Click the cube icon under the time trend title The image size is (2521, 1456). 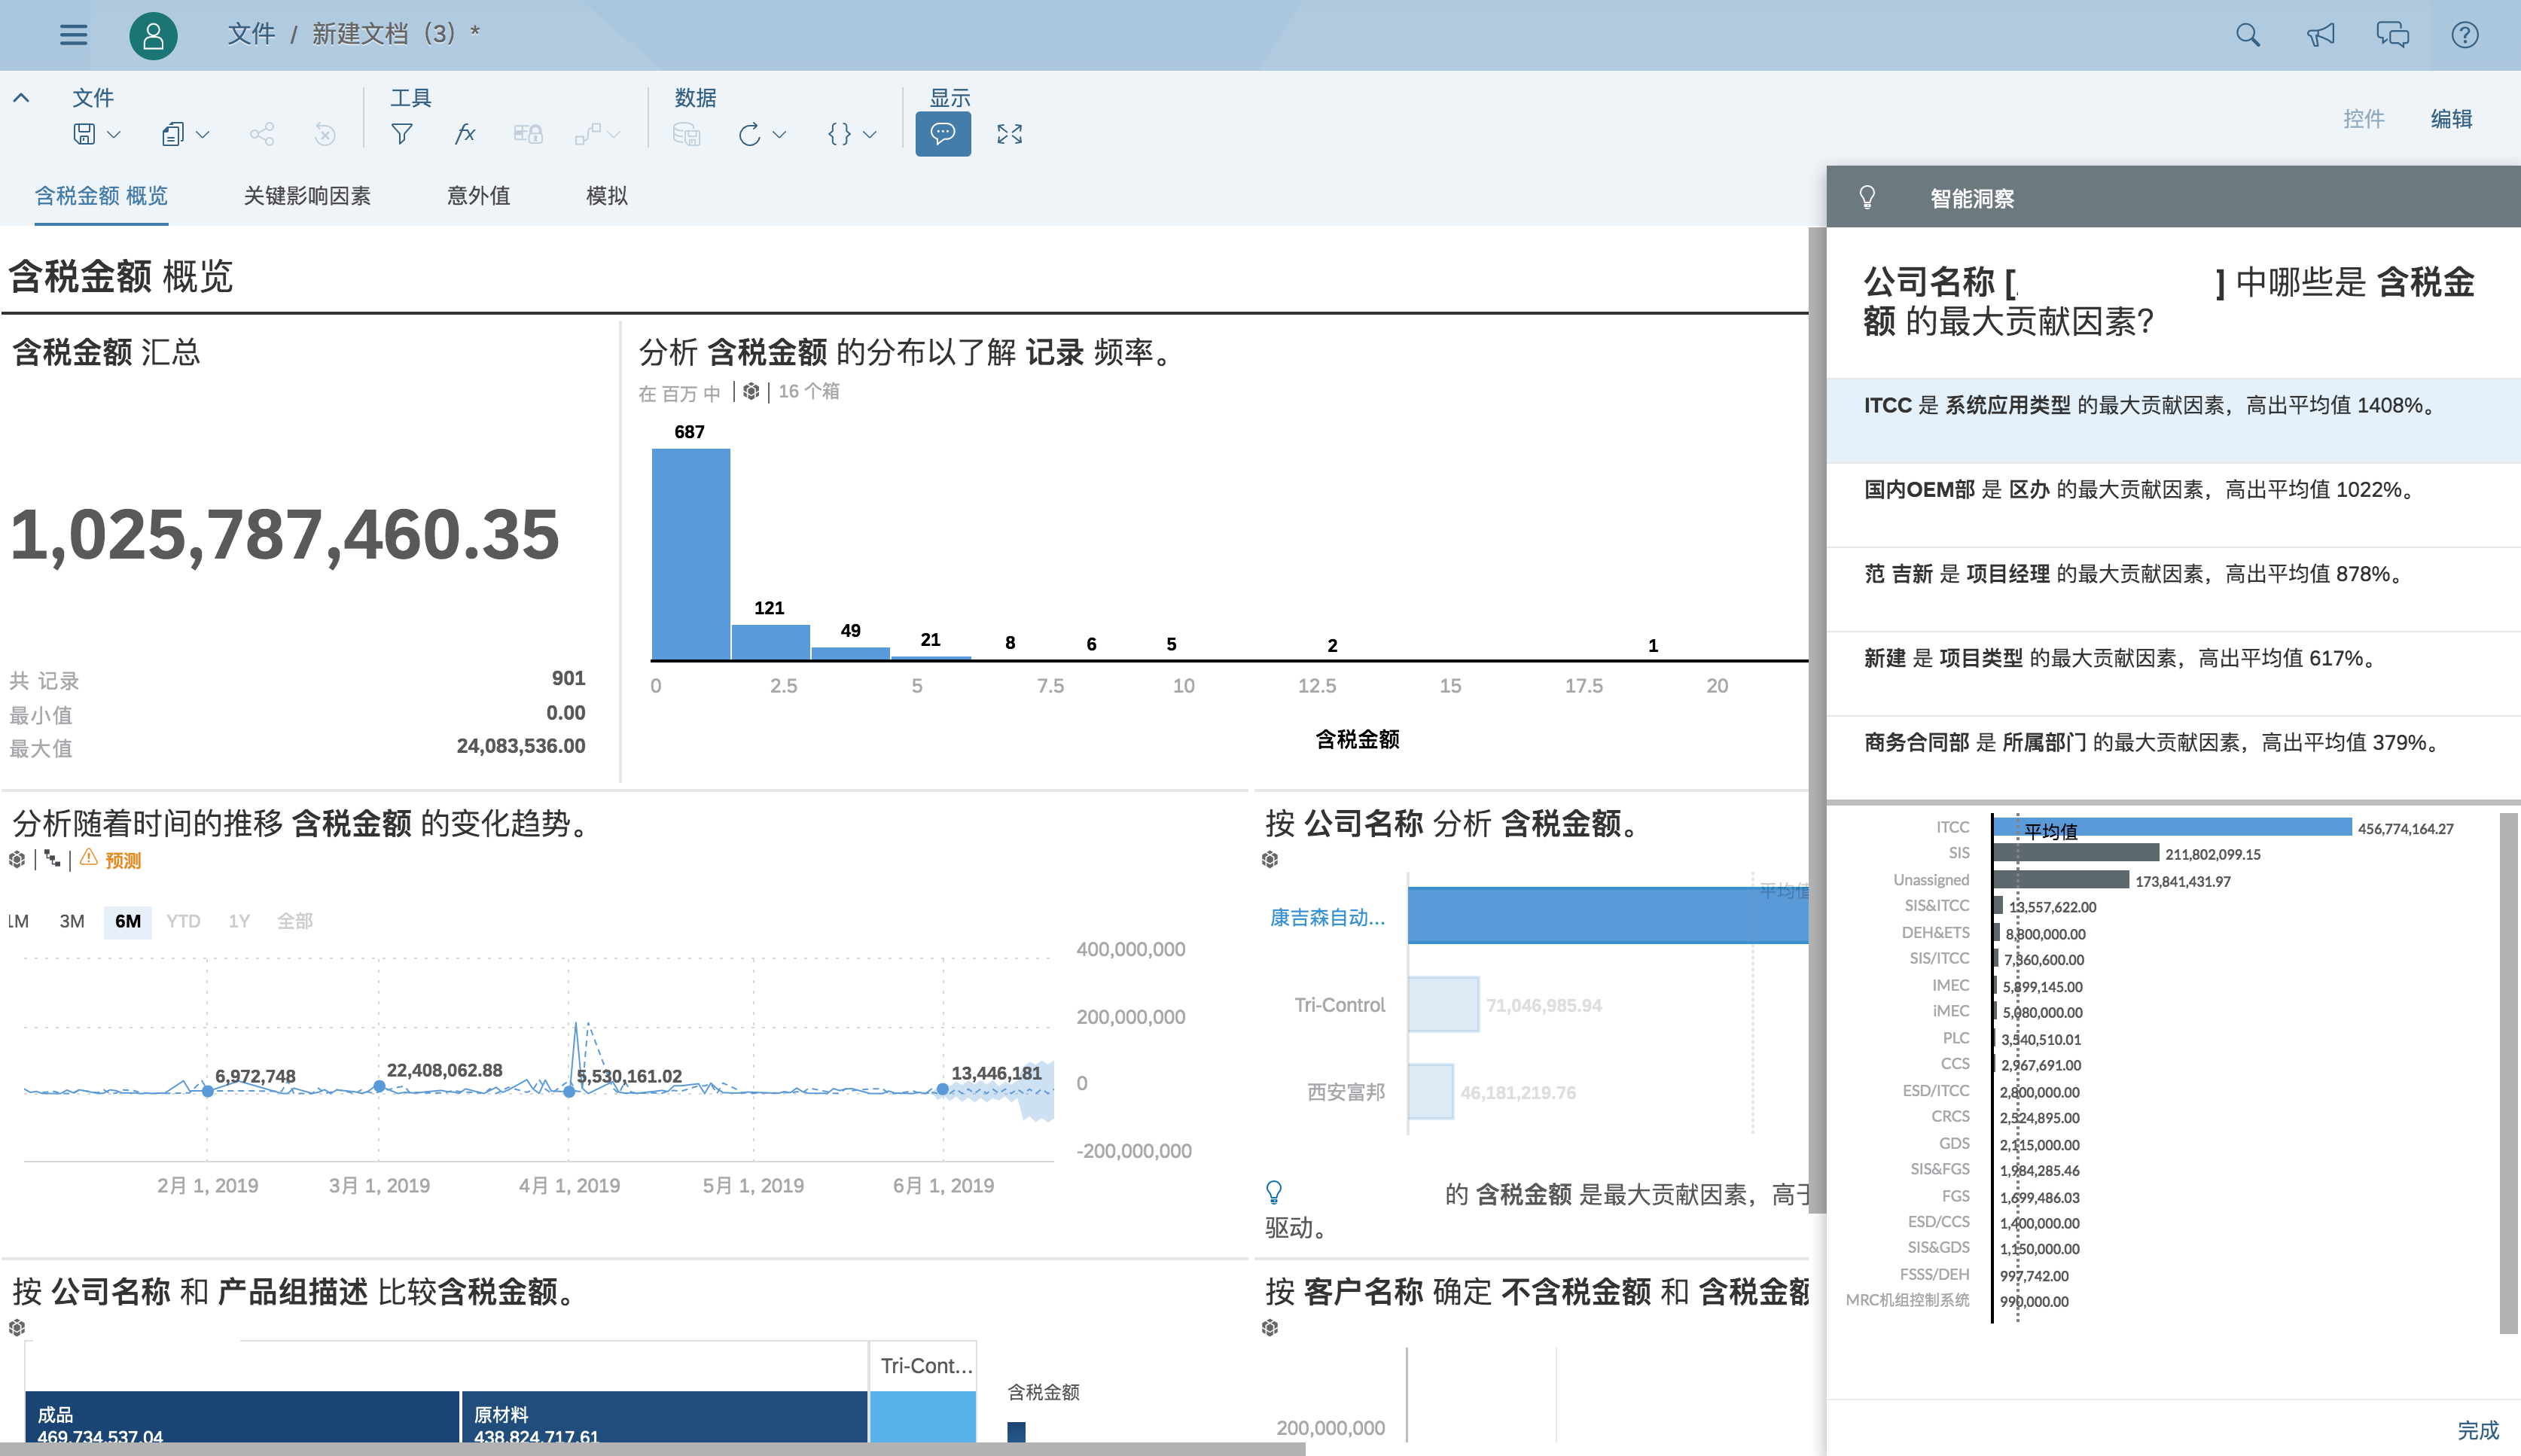point(17,859)
